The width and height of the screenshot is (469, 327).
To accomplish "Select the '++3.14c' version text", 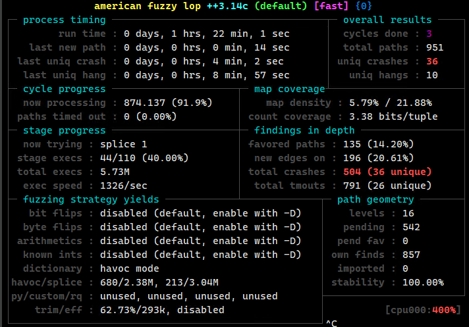I will (228, 6).
